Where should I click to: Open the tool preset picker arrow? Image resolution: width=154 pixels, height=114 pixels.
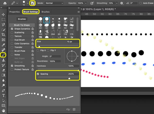(17, 3)
